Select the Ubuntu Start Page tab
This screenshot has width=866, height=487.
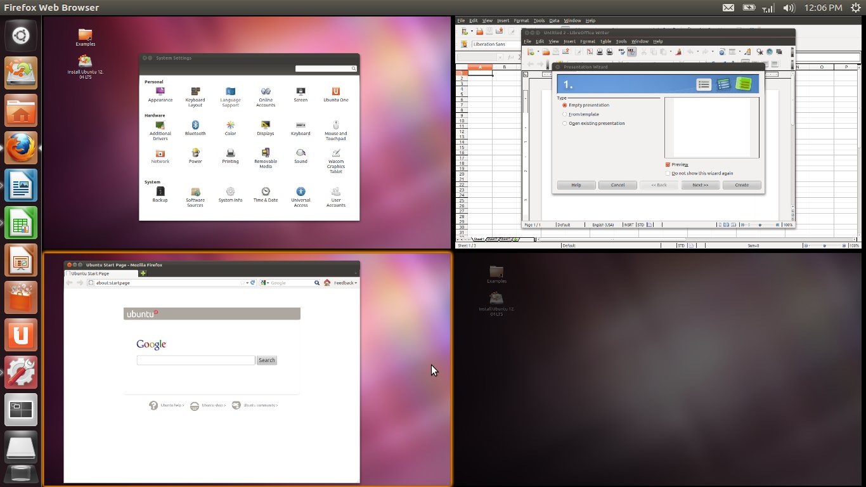coord(101,273)
